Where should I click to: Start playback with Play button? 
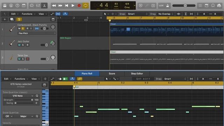[73, 6]
